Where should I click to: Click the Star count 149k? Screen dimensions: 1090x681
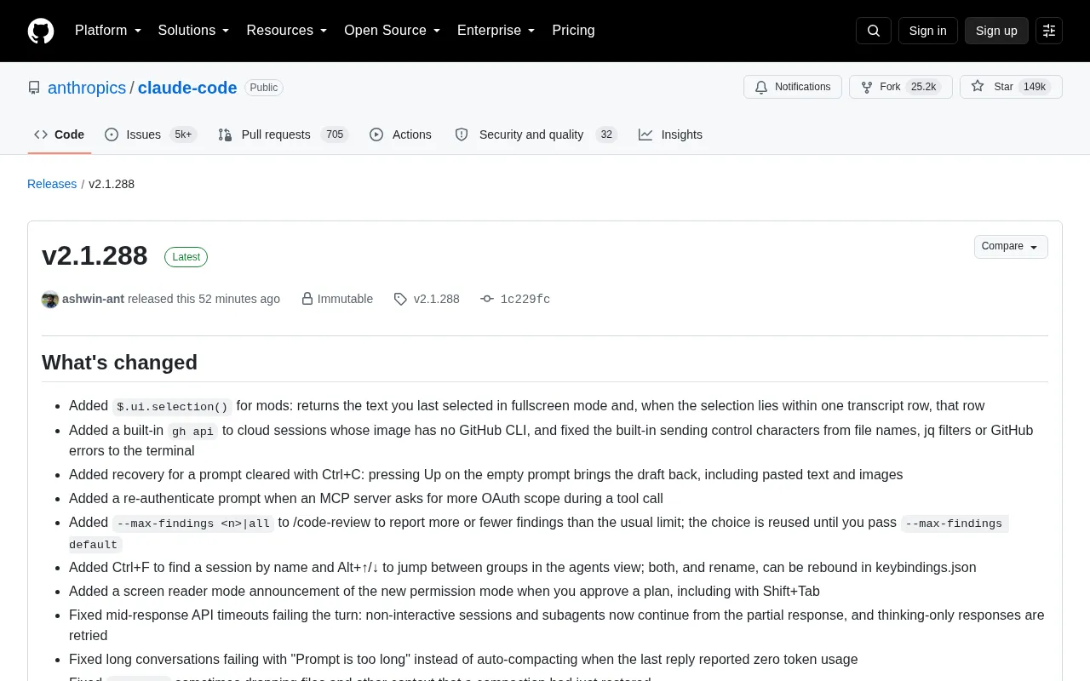click(x=1035, y=87)
